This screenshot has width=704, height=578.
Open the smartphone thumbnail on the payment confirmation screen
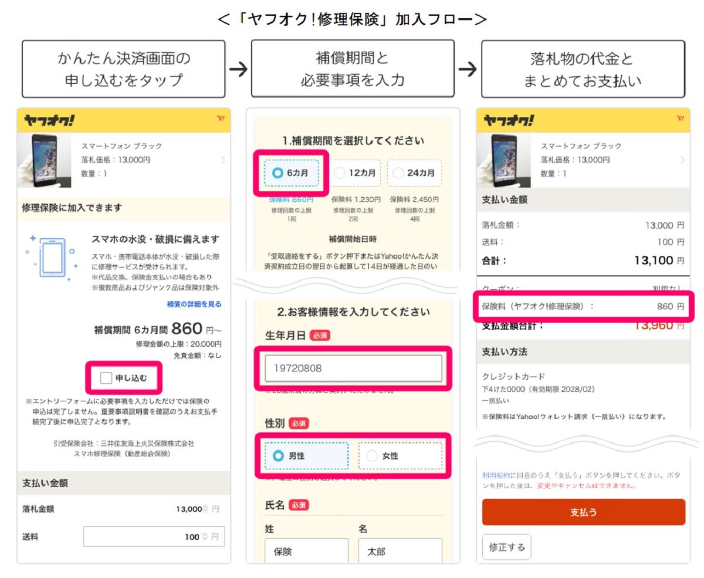[503, 160]
